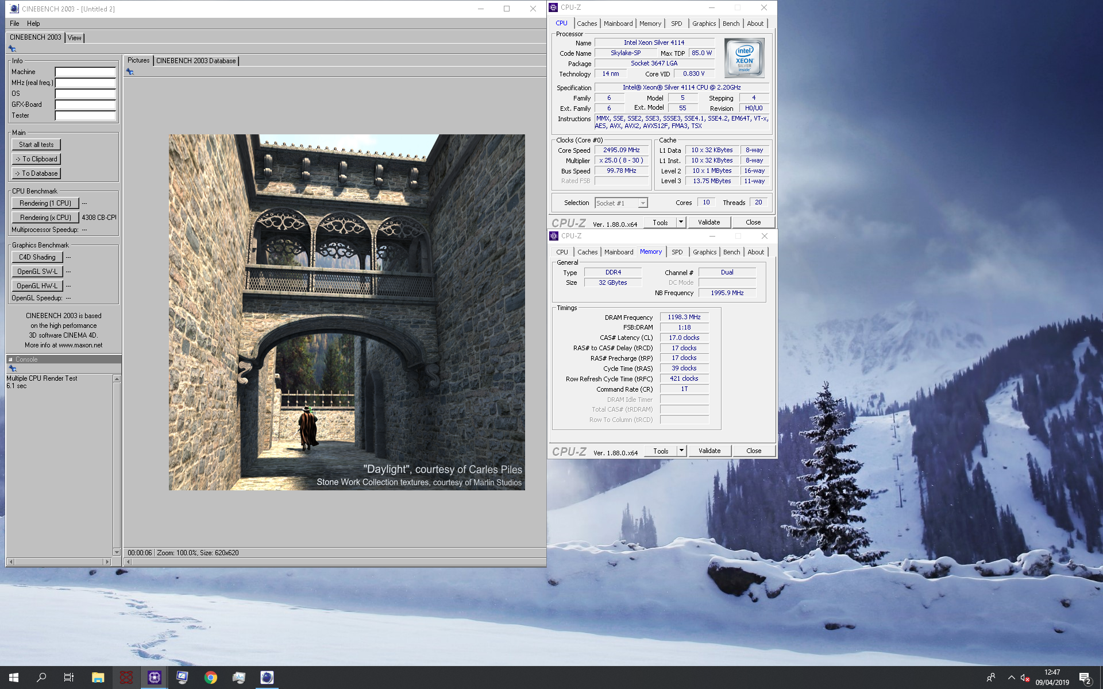Open Graphics tab in top CPU-Z
This screenshot has height=689, width=1103.
(x=704, y=24)
